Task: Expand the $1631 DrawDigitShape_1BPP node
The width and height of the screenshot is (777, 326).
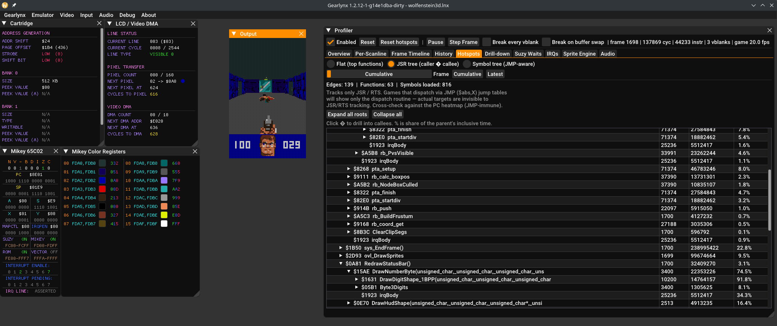Action: click(356, 279)
